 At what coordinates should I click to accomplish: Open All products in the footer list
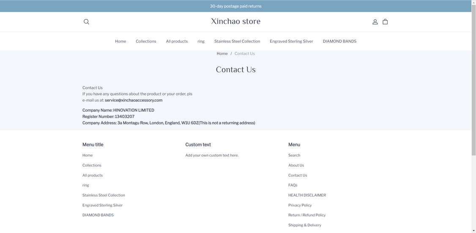pos(93,175)
